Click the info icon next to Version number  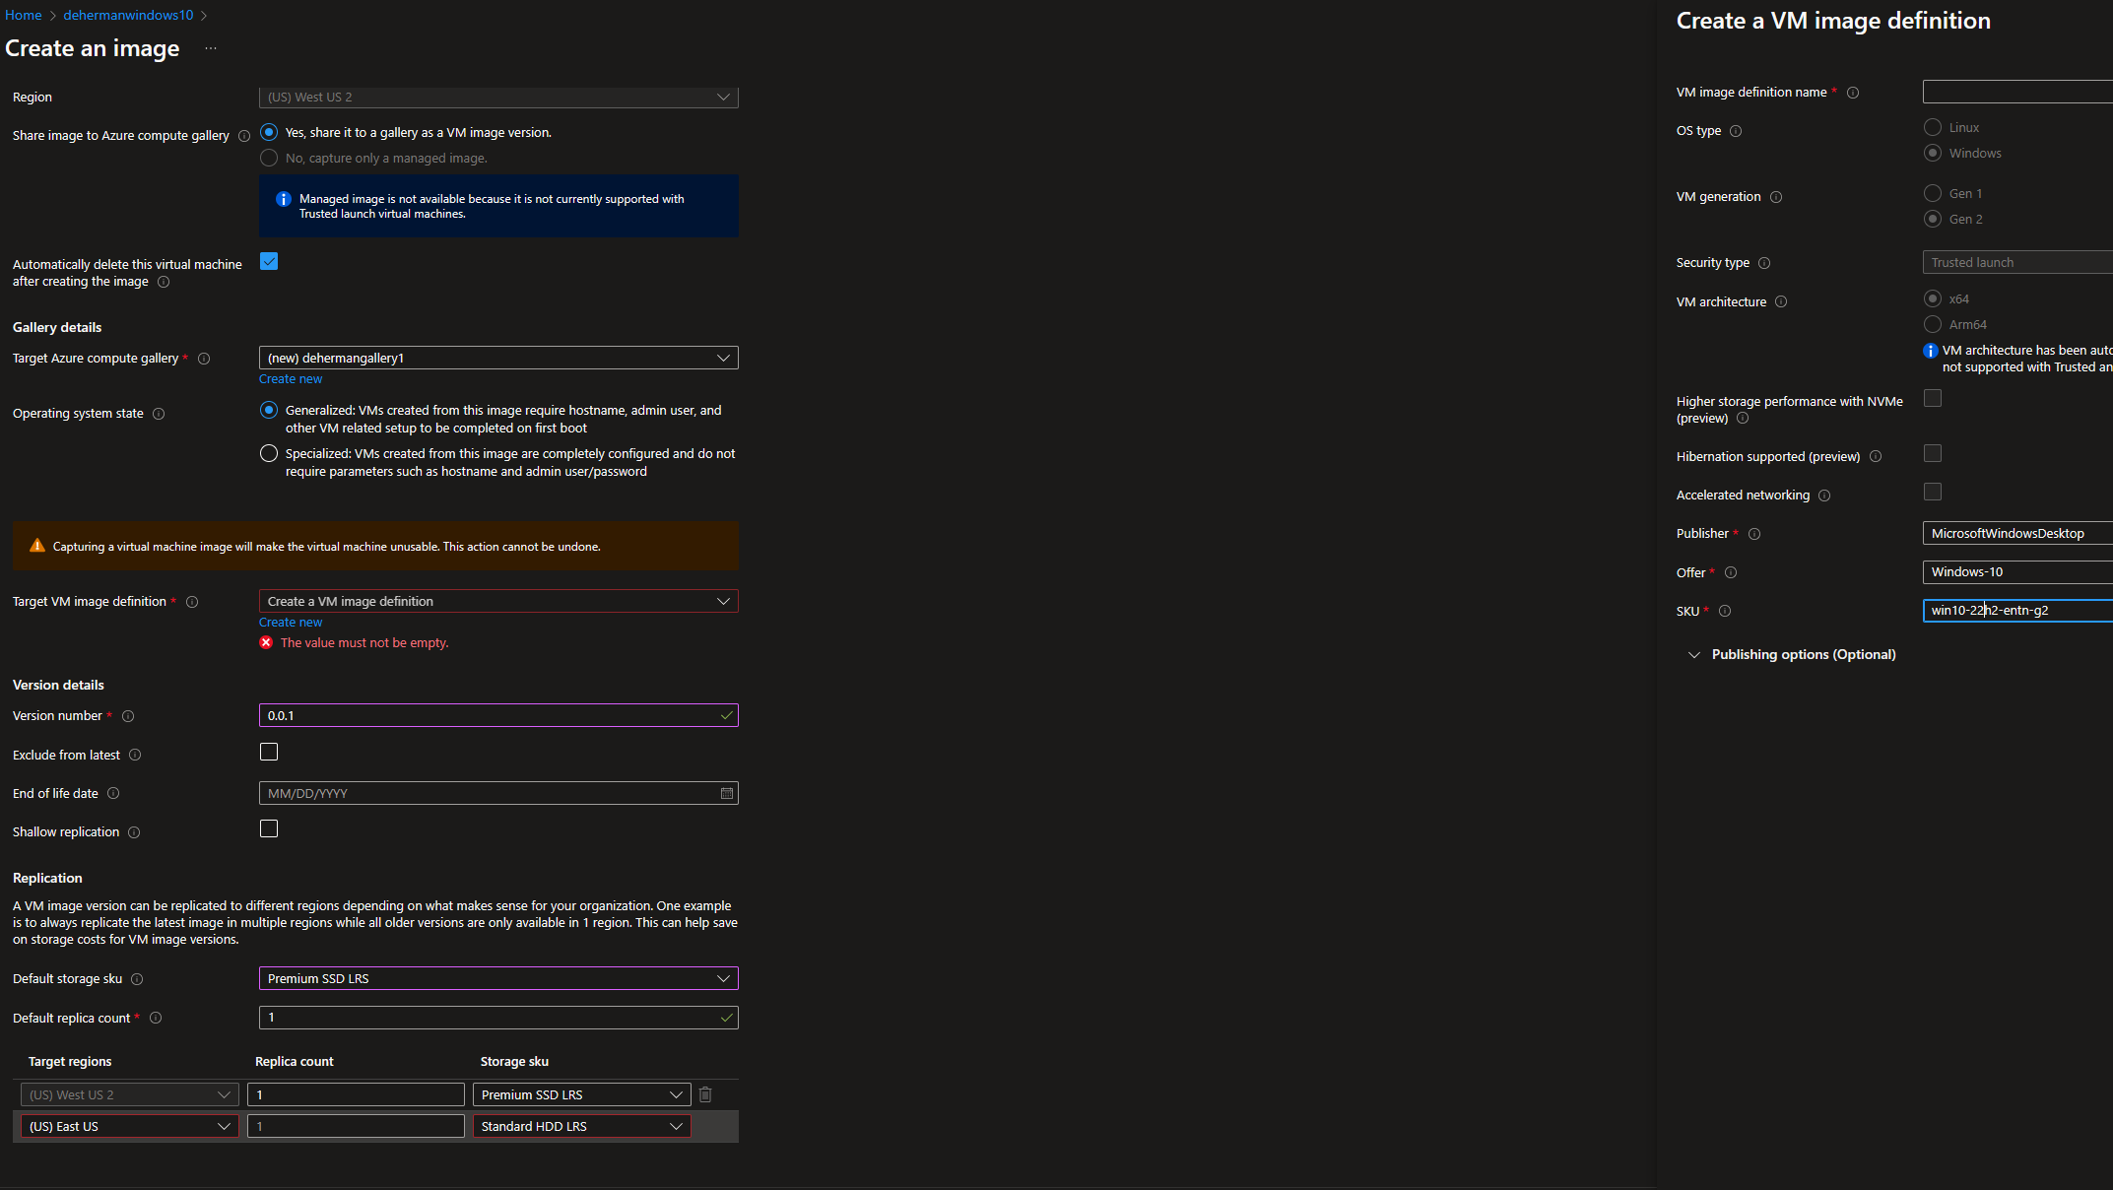pyautogui.click(x=128, y=716)
